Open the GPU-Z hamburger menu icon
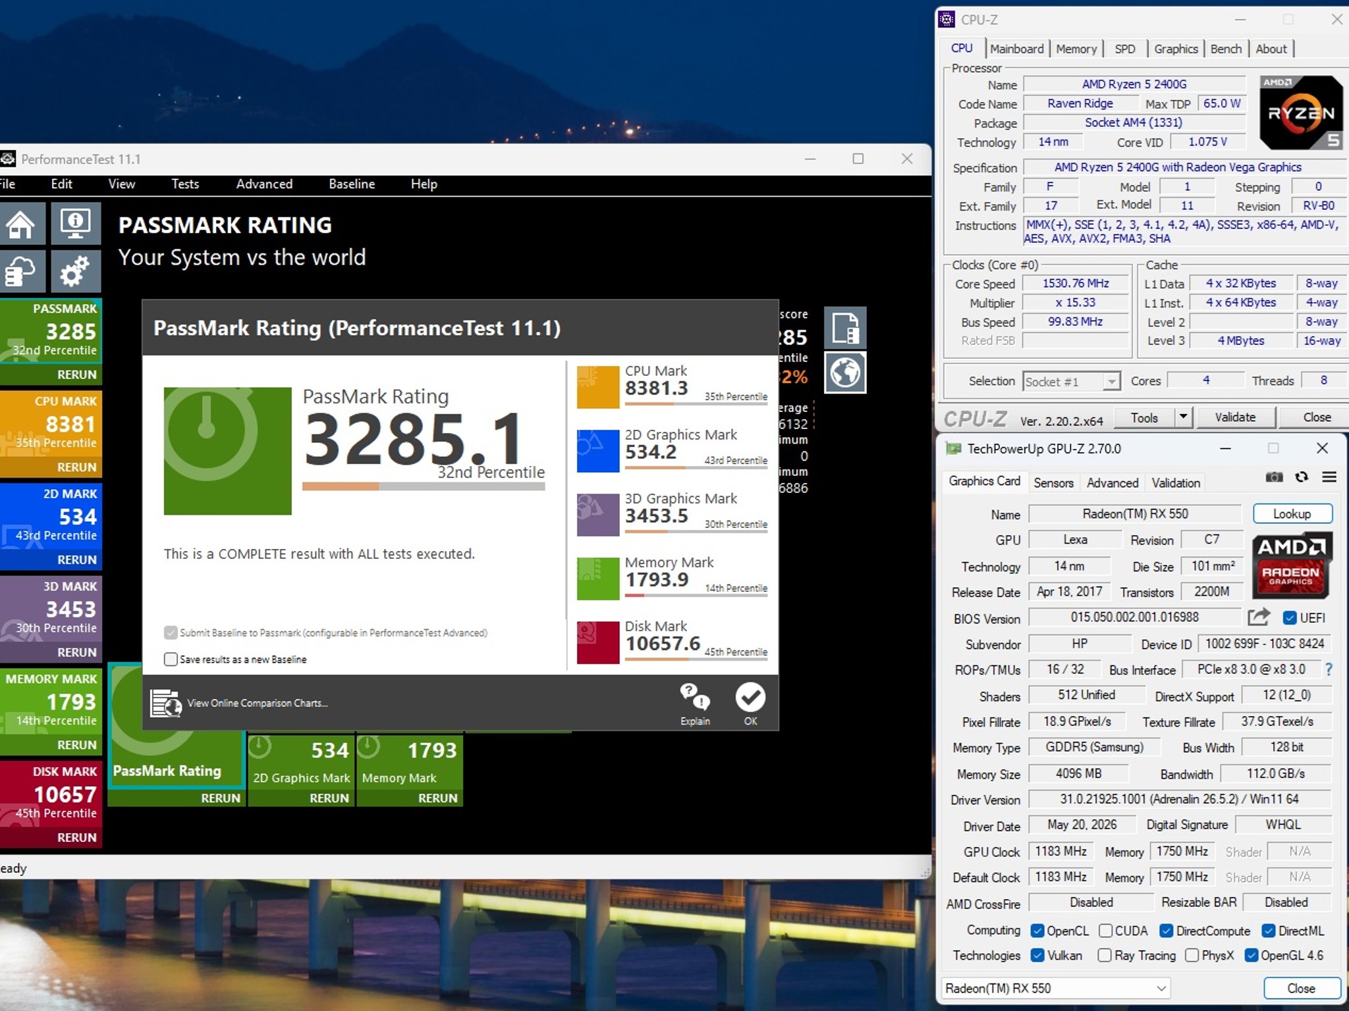The width and height of the screenshot is (1349, 1011). click(1329, 477)
